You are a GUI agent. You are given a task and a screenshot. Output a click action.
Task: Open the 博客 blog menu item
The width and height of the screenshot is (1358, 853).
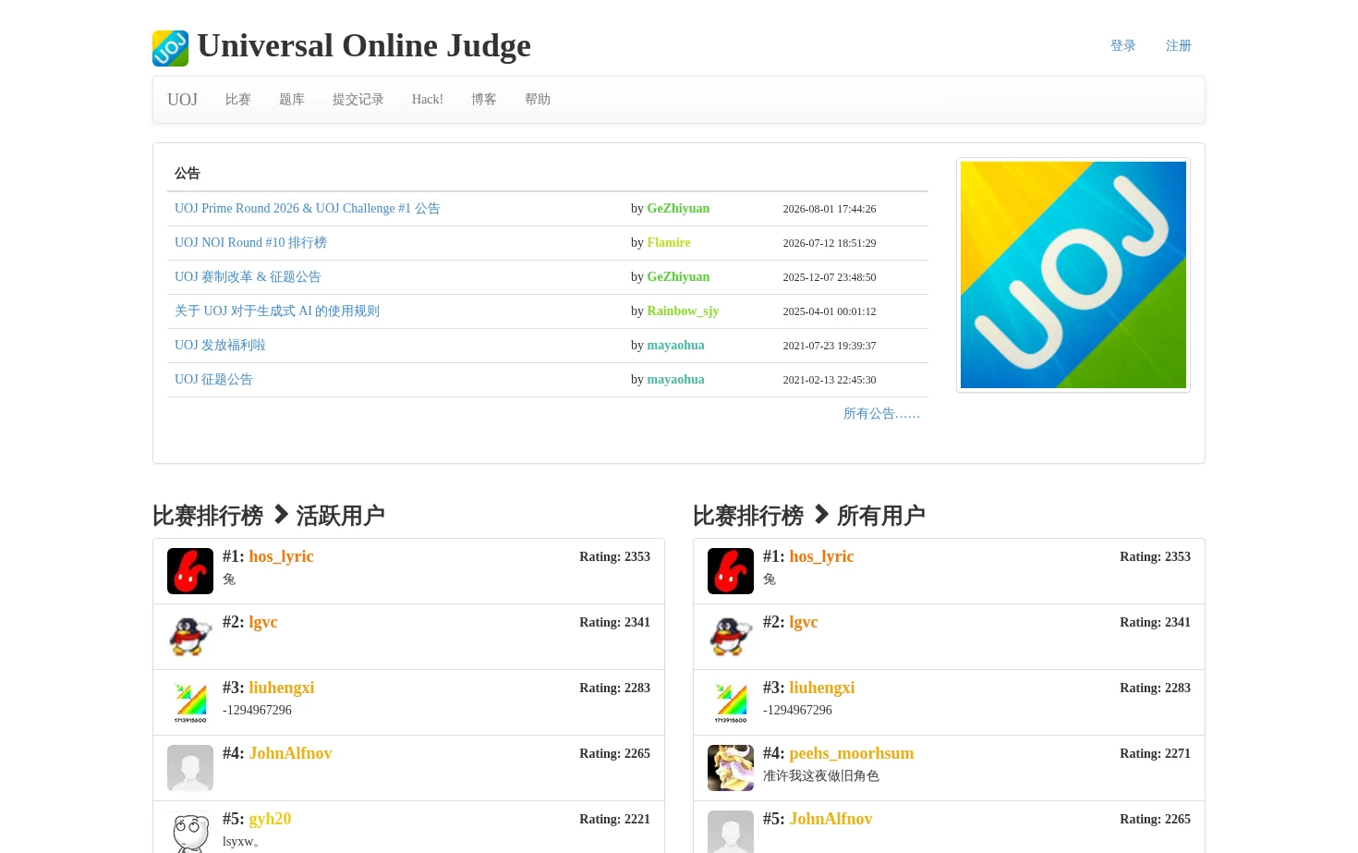pos(484,99)
